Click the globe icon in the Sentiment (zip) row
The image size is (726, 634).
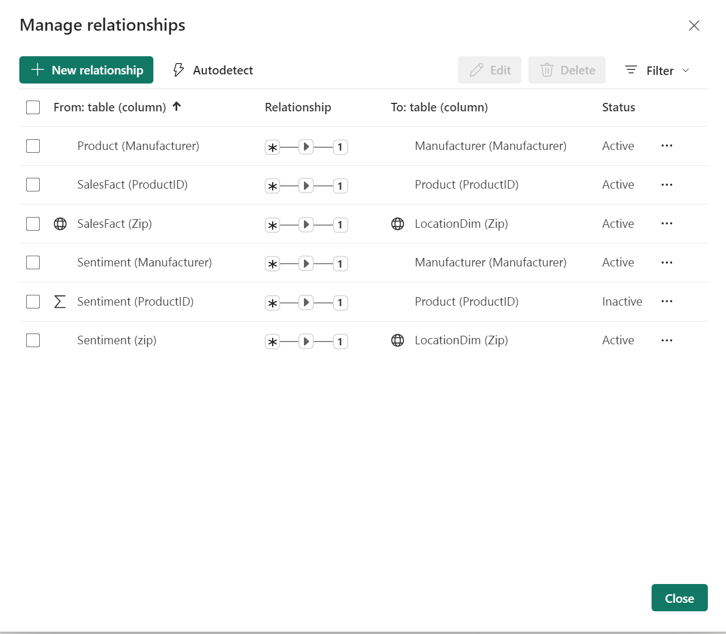pos(397,340)
